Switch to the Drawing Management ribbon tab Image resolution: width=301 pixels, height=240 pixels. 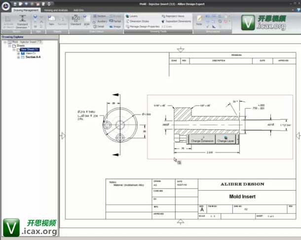tap(26, 10)
